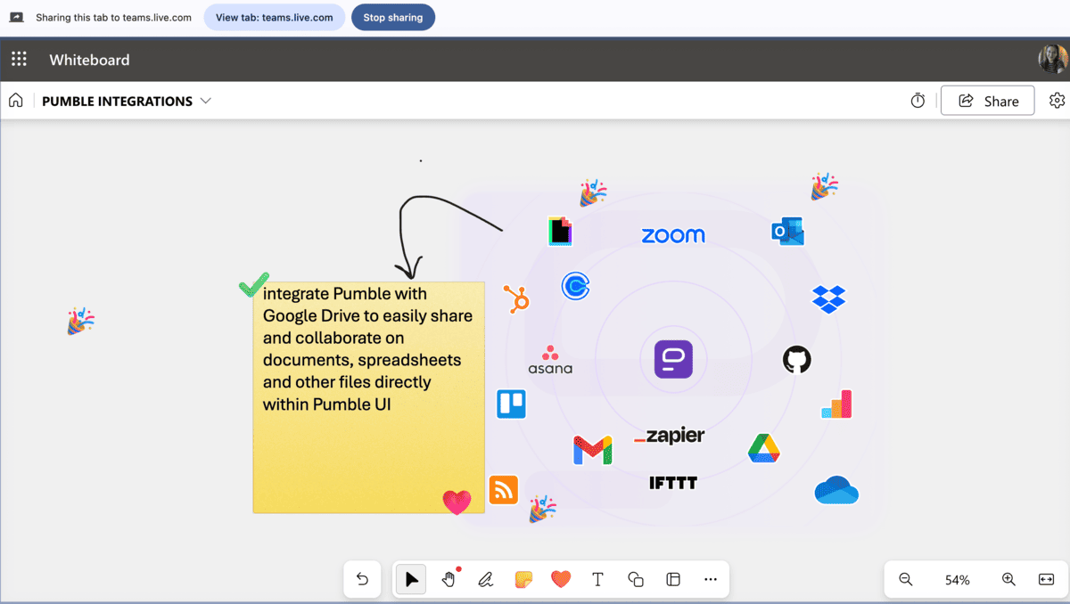The width and height of the screenshot is (1070, 604).
Task: Undo the last action
Action: point(362,579)
